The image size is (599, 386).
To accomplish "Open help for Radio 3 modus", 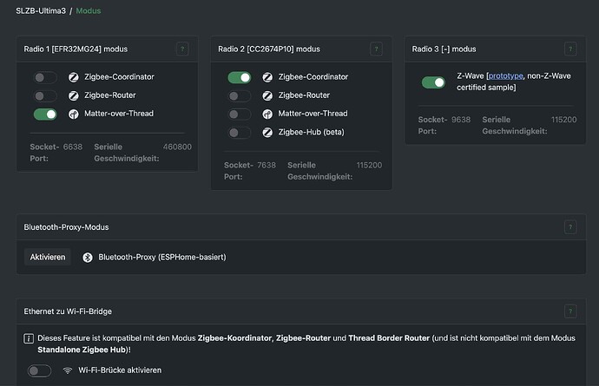I will pos(570,49).
